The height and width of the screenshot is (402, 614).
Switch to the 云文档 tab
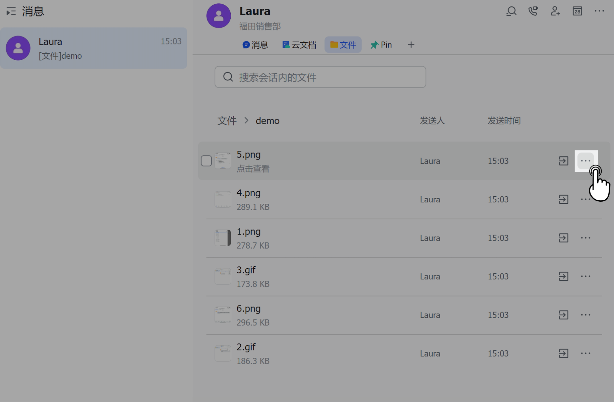pos(299,45)
